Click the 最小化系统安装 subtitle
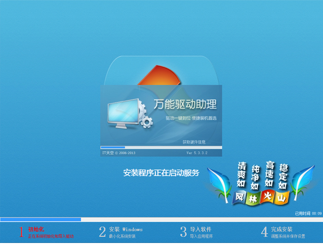323x244 pixels. [x=122, y=236]
